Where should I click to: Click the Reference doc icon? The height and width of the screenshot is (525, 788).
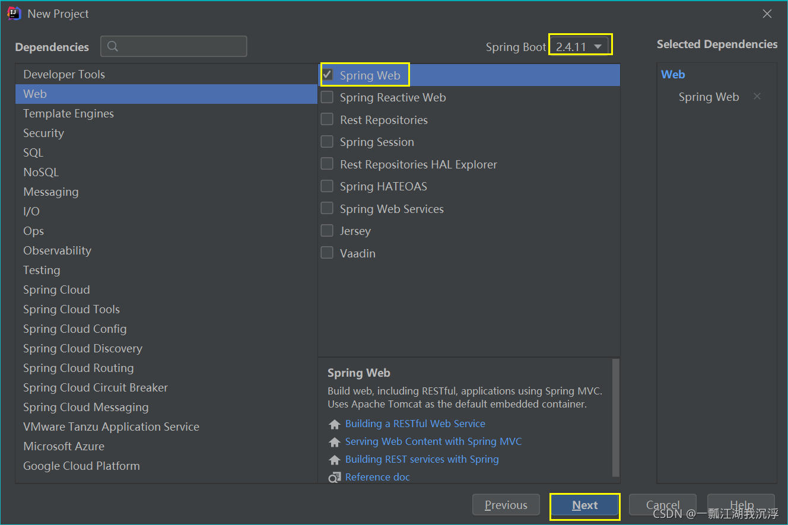[335, 477]
